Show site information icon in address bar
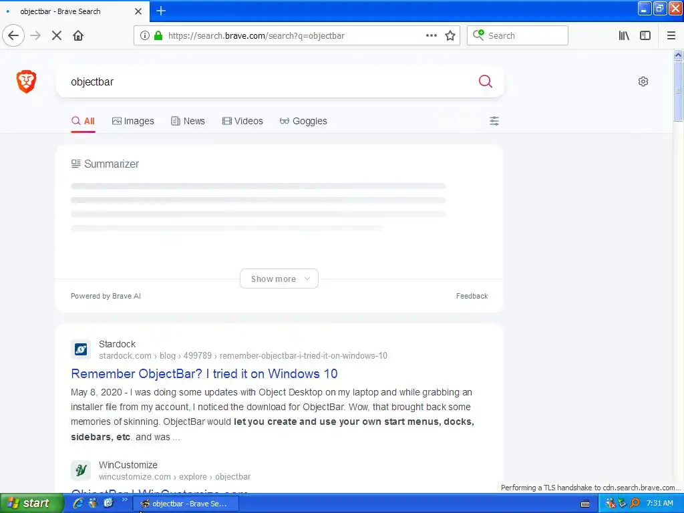Image resolution: width=684 pixels, height=513 pixels. (144, 36)
